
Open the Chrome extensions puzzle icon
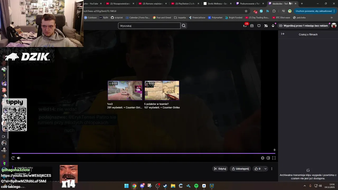(x=274, y=11)
